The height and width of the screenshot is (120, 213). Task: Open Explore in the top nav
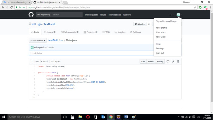click(127, 15)
